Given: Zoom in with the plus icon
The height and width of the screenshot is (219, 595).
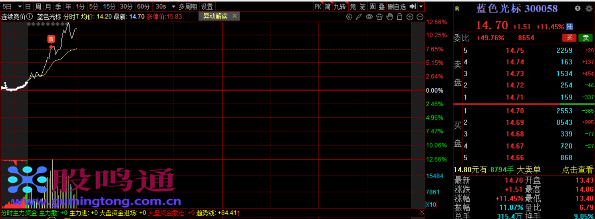Looking at the screenshot, I should pos(410,17).
